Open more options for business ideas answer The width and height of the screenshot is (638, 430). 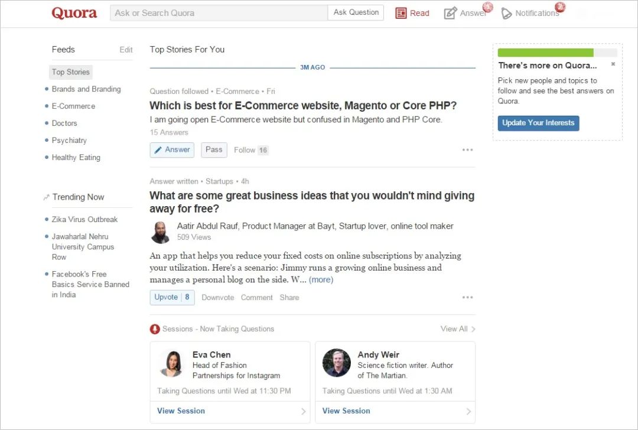click(467, 297)
